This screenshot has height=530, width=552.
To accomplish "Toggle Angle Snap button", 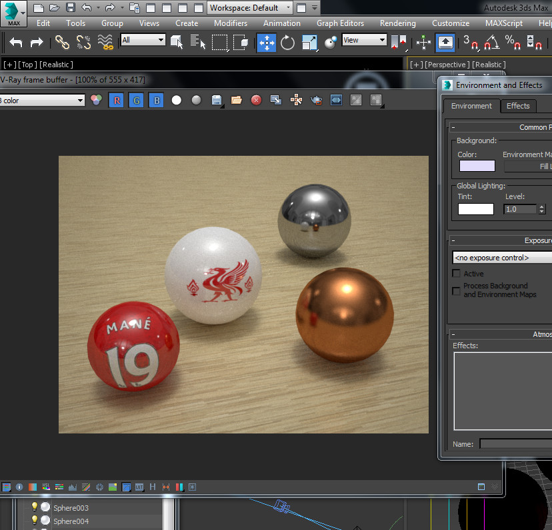I will [x=492, y=43].
